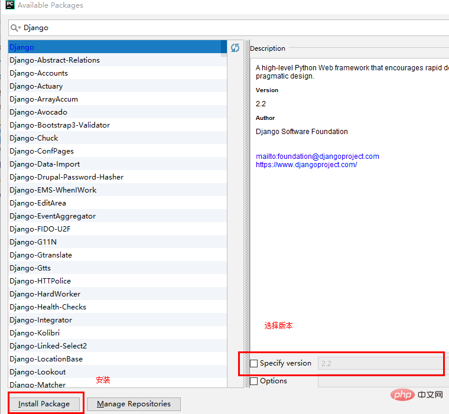Select Django-EMS-WhenIWork package
The height and width of the screenshot is (414, 449).
point(118,190)
